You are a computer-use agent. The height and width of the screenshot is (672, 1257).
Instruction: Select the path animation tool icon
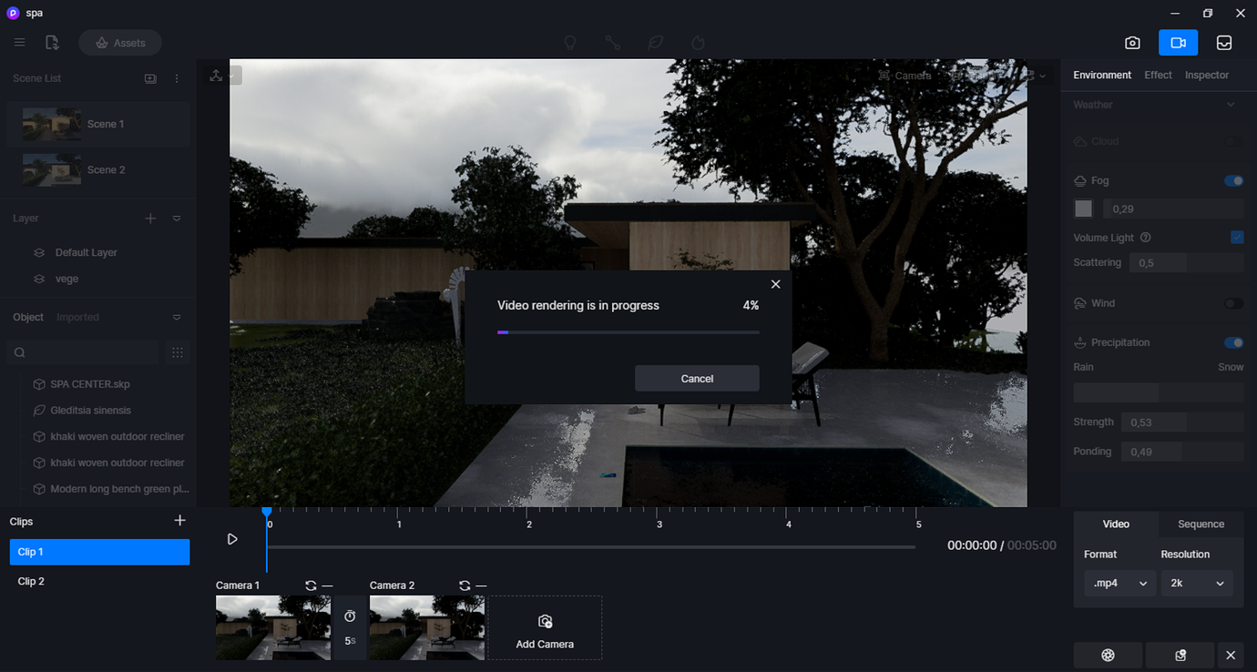[x=613, y=43]
